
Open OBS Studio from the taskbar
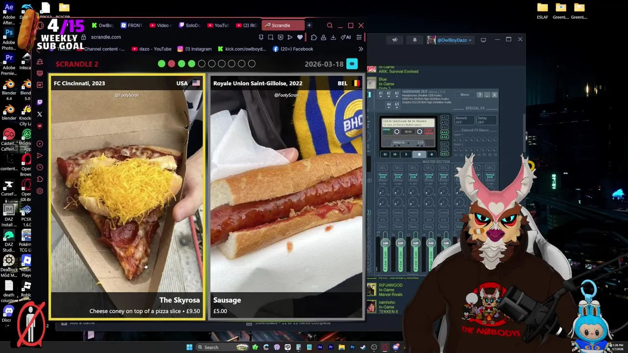tap(374, 347)
